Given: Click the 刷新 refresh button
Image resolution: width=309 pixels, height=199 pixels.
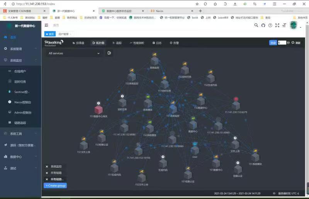Looking at the screenshot, I should point(296,43).
